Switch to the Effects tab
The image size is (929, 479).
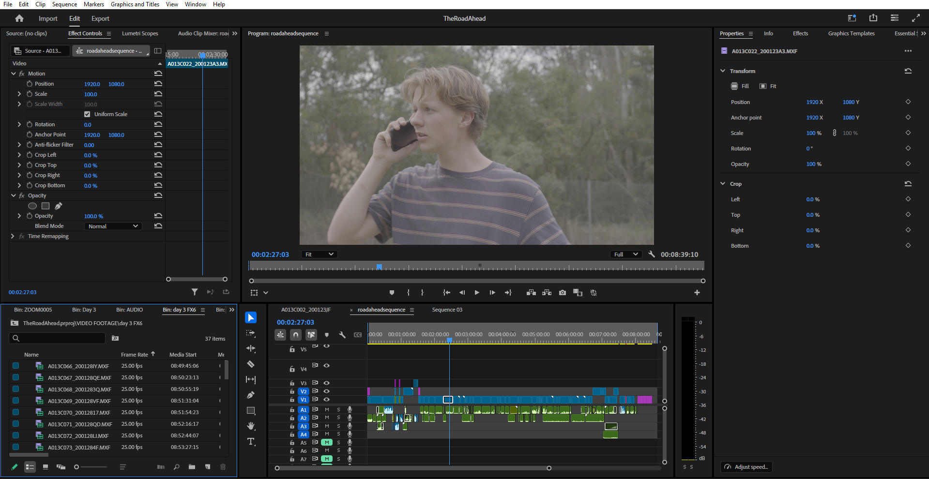coord(800,33)
